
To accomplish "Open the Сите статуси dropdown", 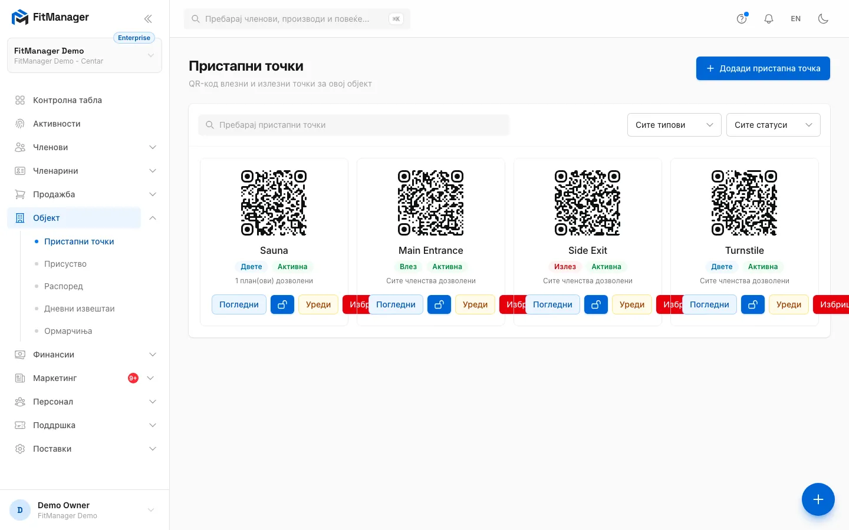I will 774,125.
